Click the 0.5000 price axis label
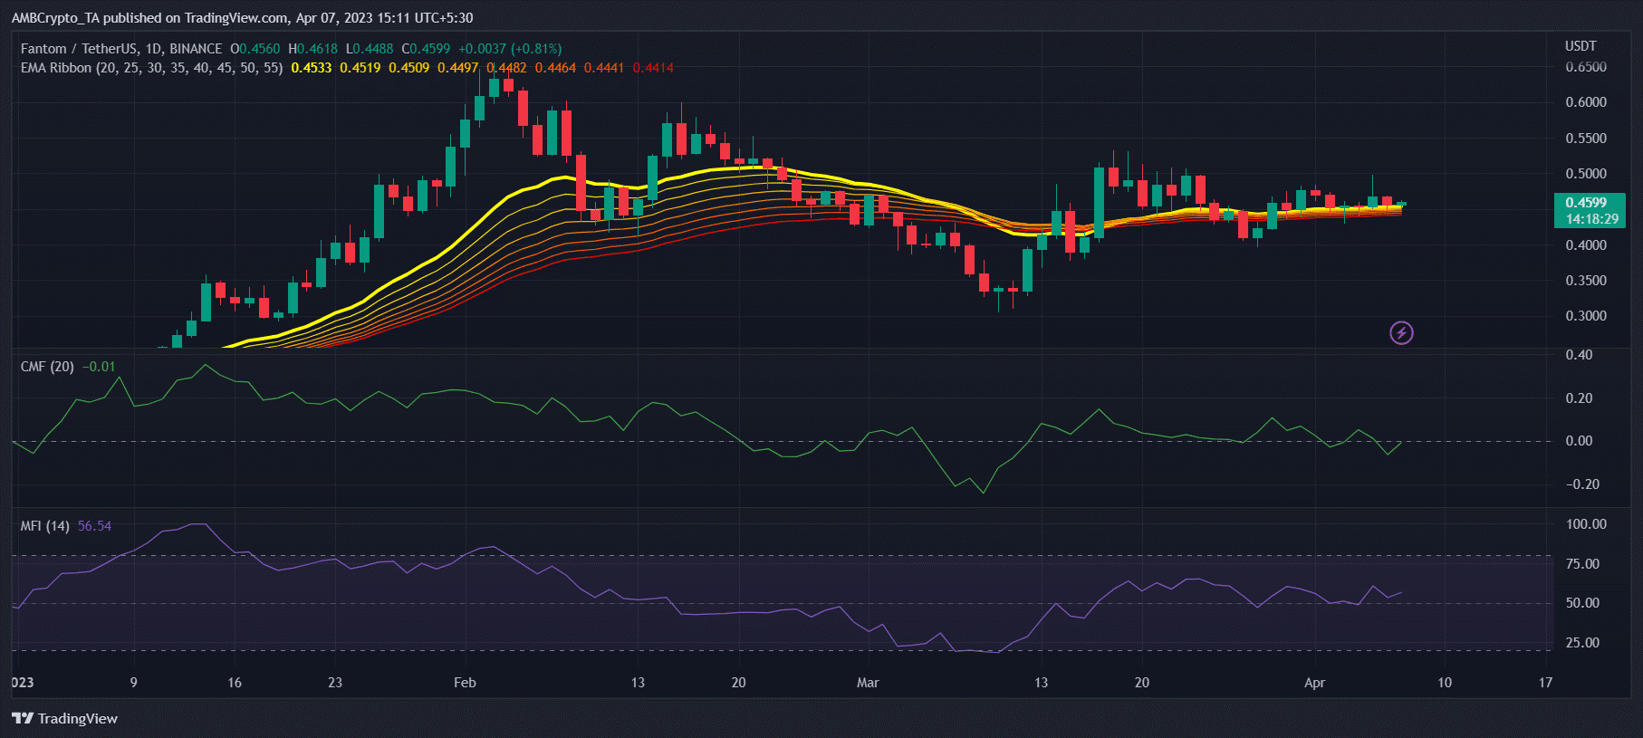Image resolution: width=1643 pixels, height=738 pixels. pos(1586,174)
